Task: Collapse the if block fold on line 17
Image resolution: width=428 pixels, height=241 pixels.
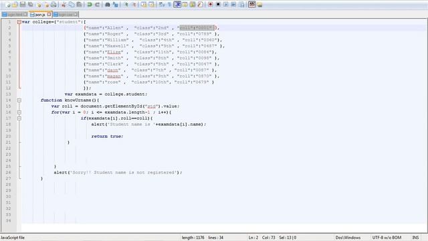Action: pos(19,118)
